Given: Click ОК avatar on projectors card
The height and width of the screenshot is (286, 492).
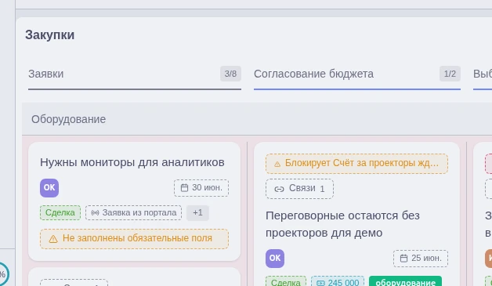Looking at the screenshot, I should coord(275,259).
